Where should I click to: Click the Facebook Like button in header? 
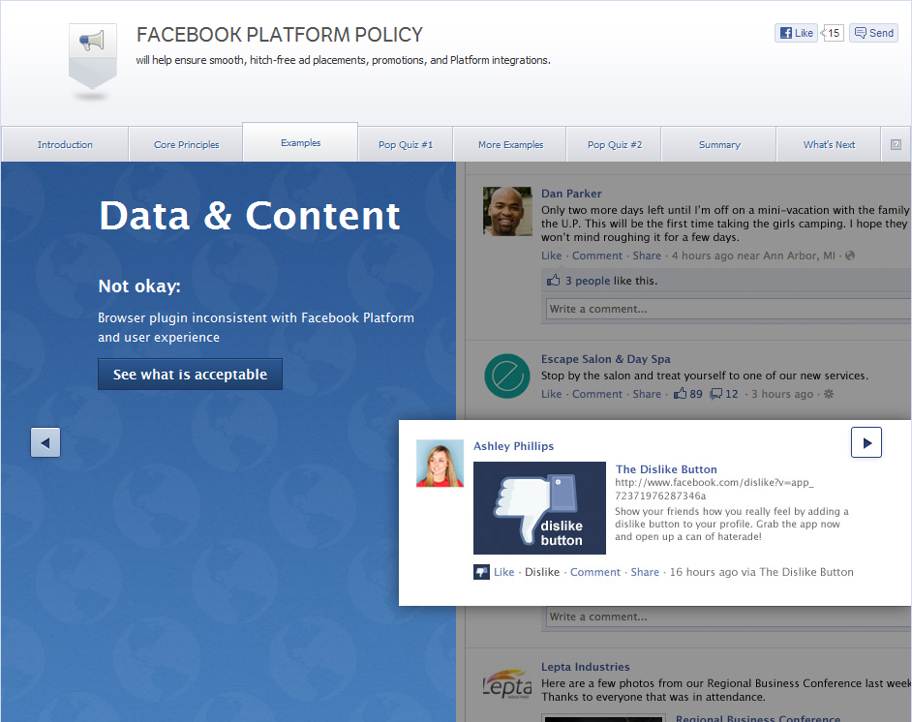(x=796, y=33)
